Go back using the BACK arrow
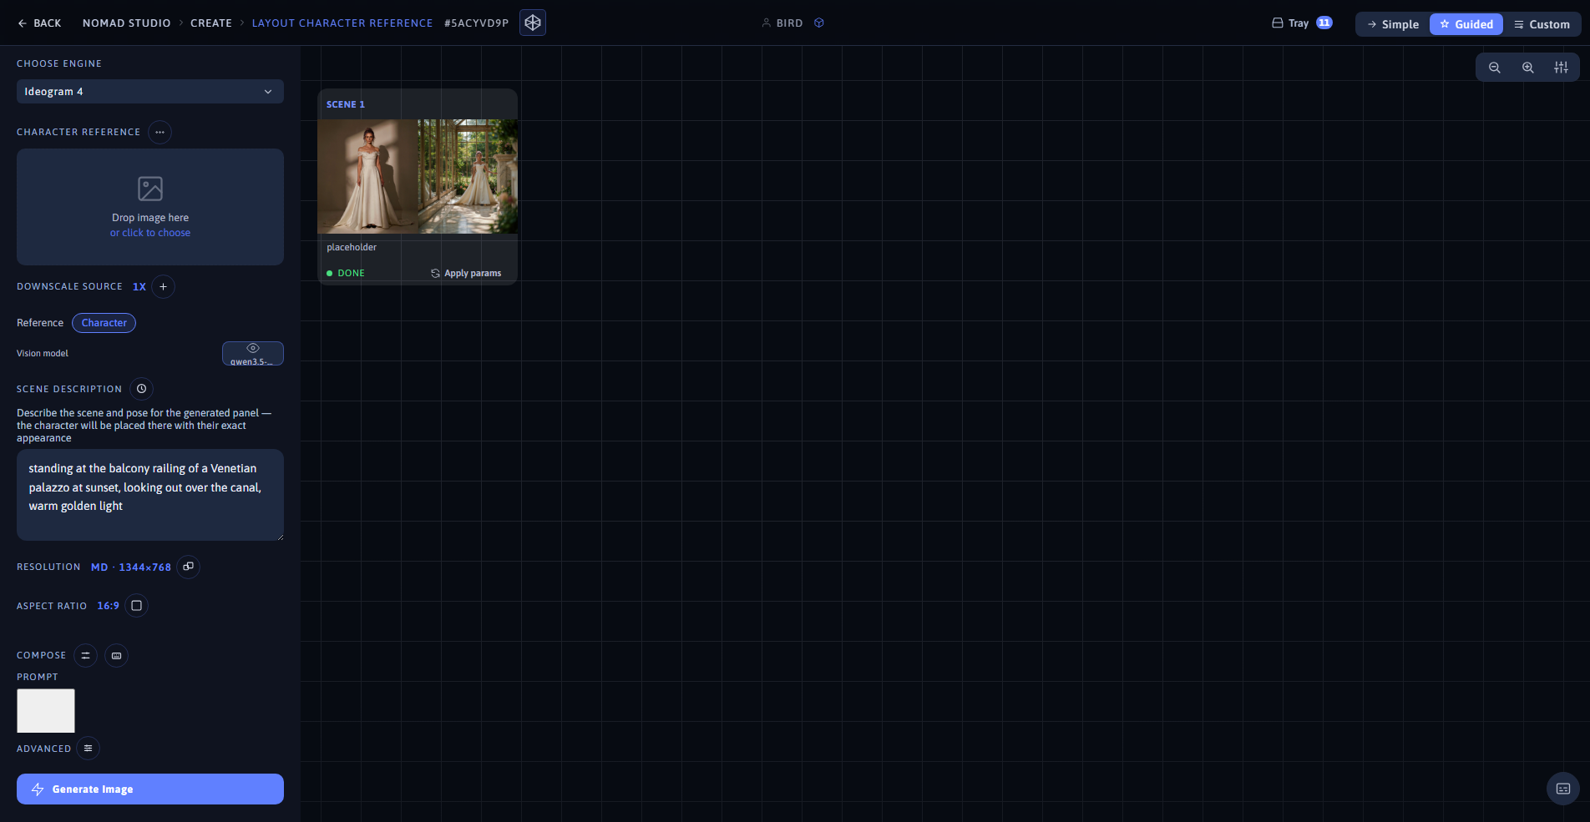Image resolution: width=1590 pixels, height=822 pixels. (x=39, y=23)
